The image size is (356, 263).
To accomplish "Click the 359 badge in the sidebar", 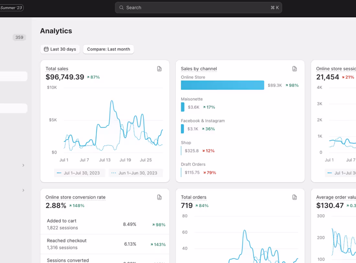I will point(19,37).
